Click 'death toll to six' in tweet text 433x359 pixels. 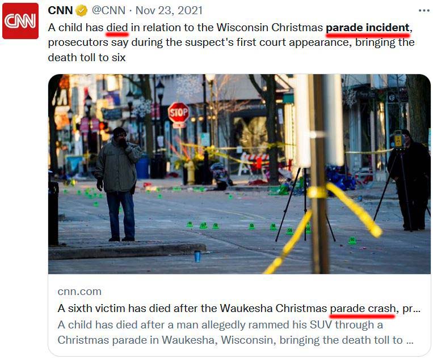(x=87, y=58)
